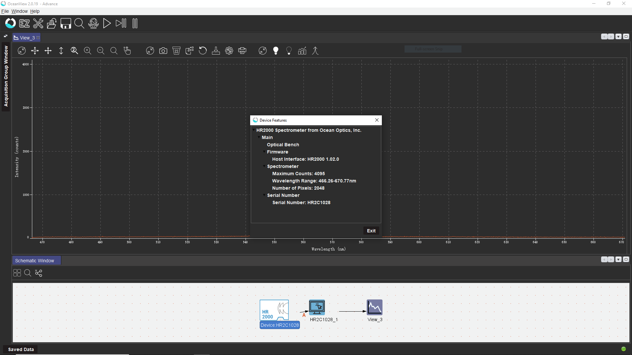Click the EZ quick view icon

(24, 23)
